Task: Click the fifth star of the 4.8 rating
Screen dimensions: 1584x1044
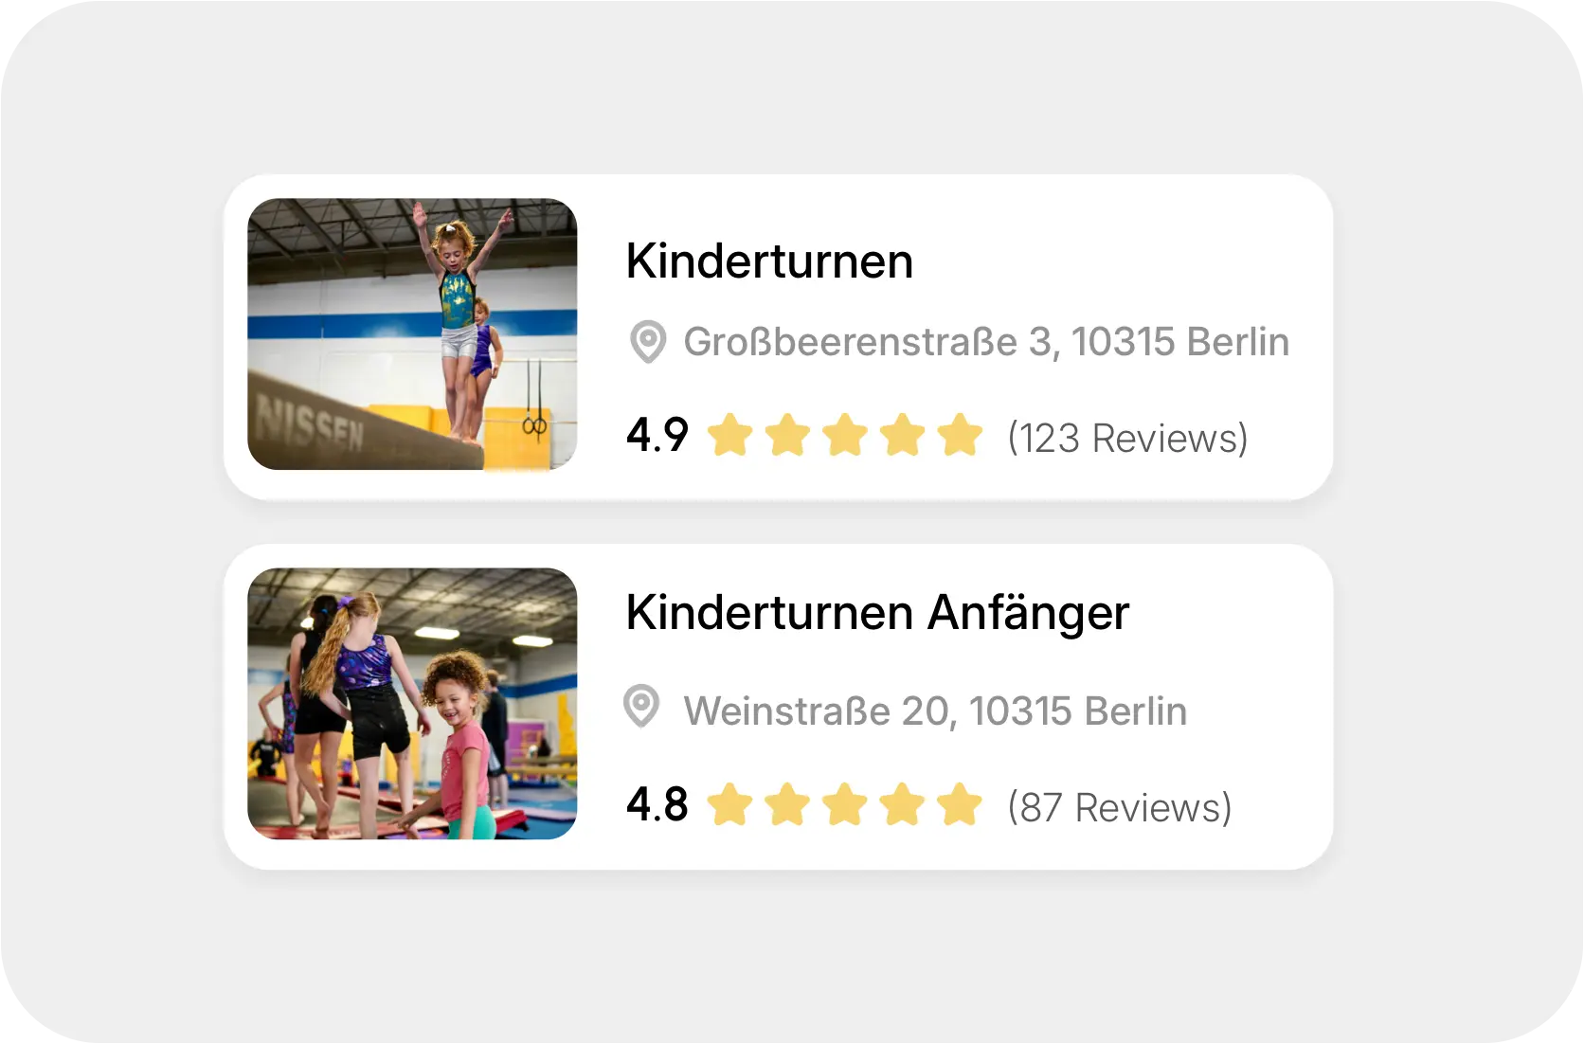Action: [x=961, y=805]
